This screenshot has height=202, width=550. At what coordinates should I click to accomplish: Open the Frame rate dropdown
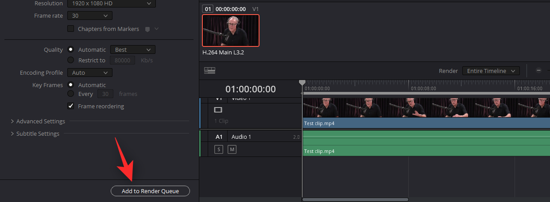click(x=90, y=15)
